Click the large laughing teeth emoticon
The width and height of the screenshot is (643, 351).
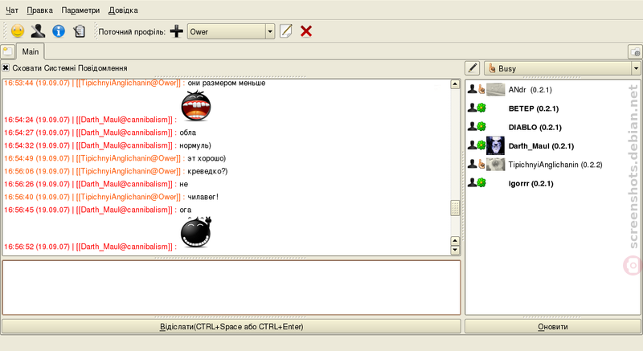(x=195, y=106)
